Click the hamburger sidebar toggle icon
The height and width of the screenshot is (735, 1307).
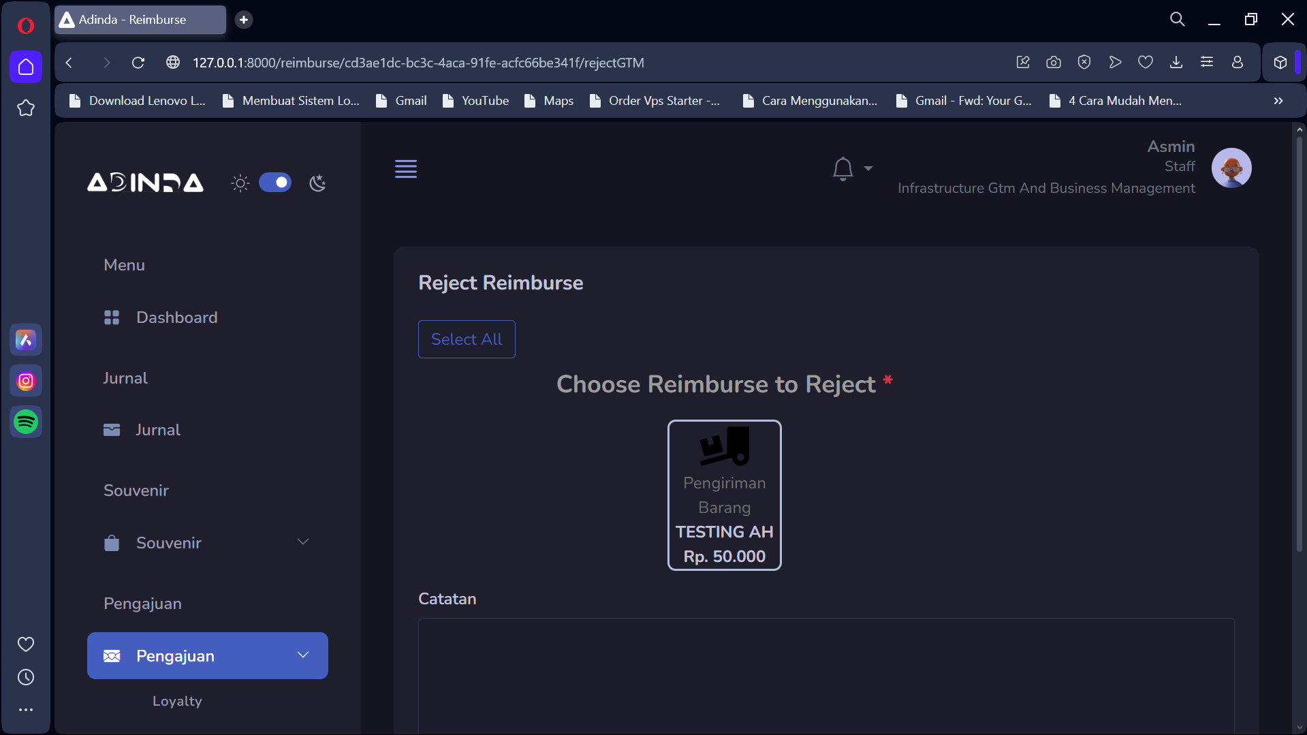click(x=406, y=169)
